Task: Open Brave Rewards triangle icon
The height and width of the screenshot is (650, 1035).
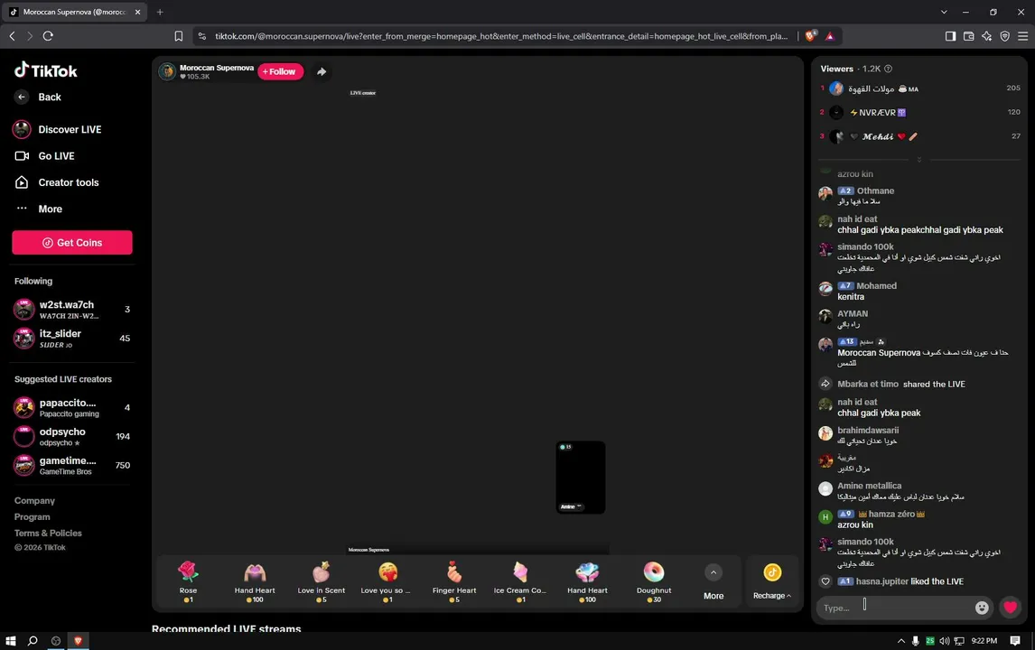Action: 830,36
